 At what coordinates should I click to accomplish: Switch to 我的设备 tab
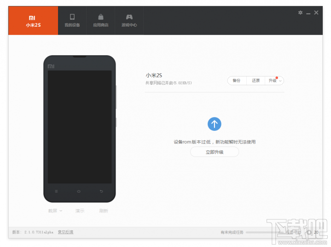72,20
